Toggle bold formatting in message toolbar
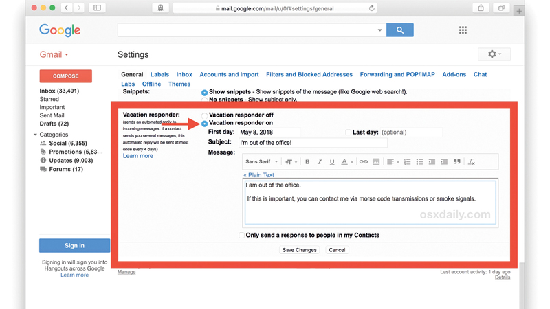The width and height of the screenshot is (550, 309). [x=307, y=162]
